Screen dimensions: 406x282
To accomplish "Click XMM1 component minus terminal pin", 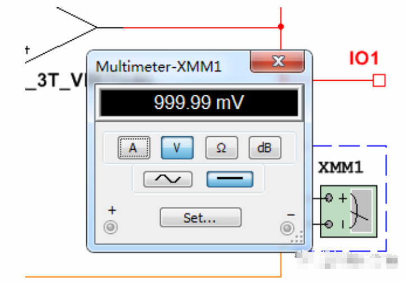I will [329, 224].
